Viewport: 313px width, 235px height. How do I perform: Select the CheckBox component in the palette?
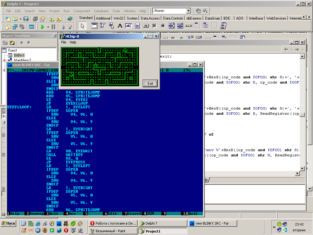pyautogui.click(x=154, y=26)
